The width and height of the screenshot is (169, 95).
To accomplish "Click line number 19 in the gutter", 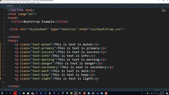I will tap(3, 79).
